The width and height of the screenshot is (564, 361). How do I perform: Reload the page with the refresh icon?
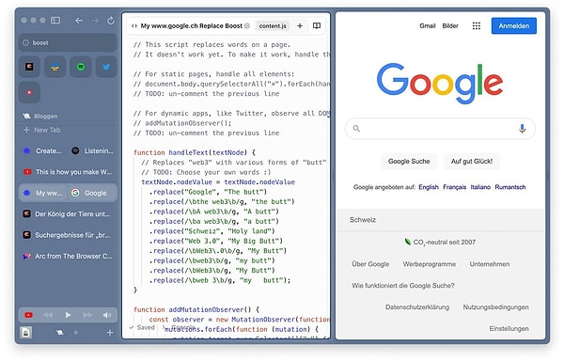tap(111, 21)
